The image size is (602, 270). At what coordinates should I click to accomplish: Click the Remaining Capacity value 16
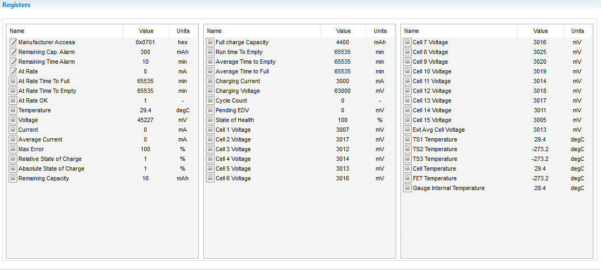click(x=145, y=178)
